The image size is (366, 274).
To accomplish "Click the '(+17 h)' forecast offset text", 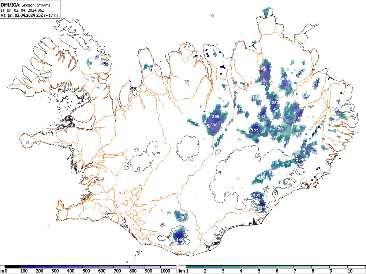I will coord(51,15).
